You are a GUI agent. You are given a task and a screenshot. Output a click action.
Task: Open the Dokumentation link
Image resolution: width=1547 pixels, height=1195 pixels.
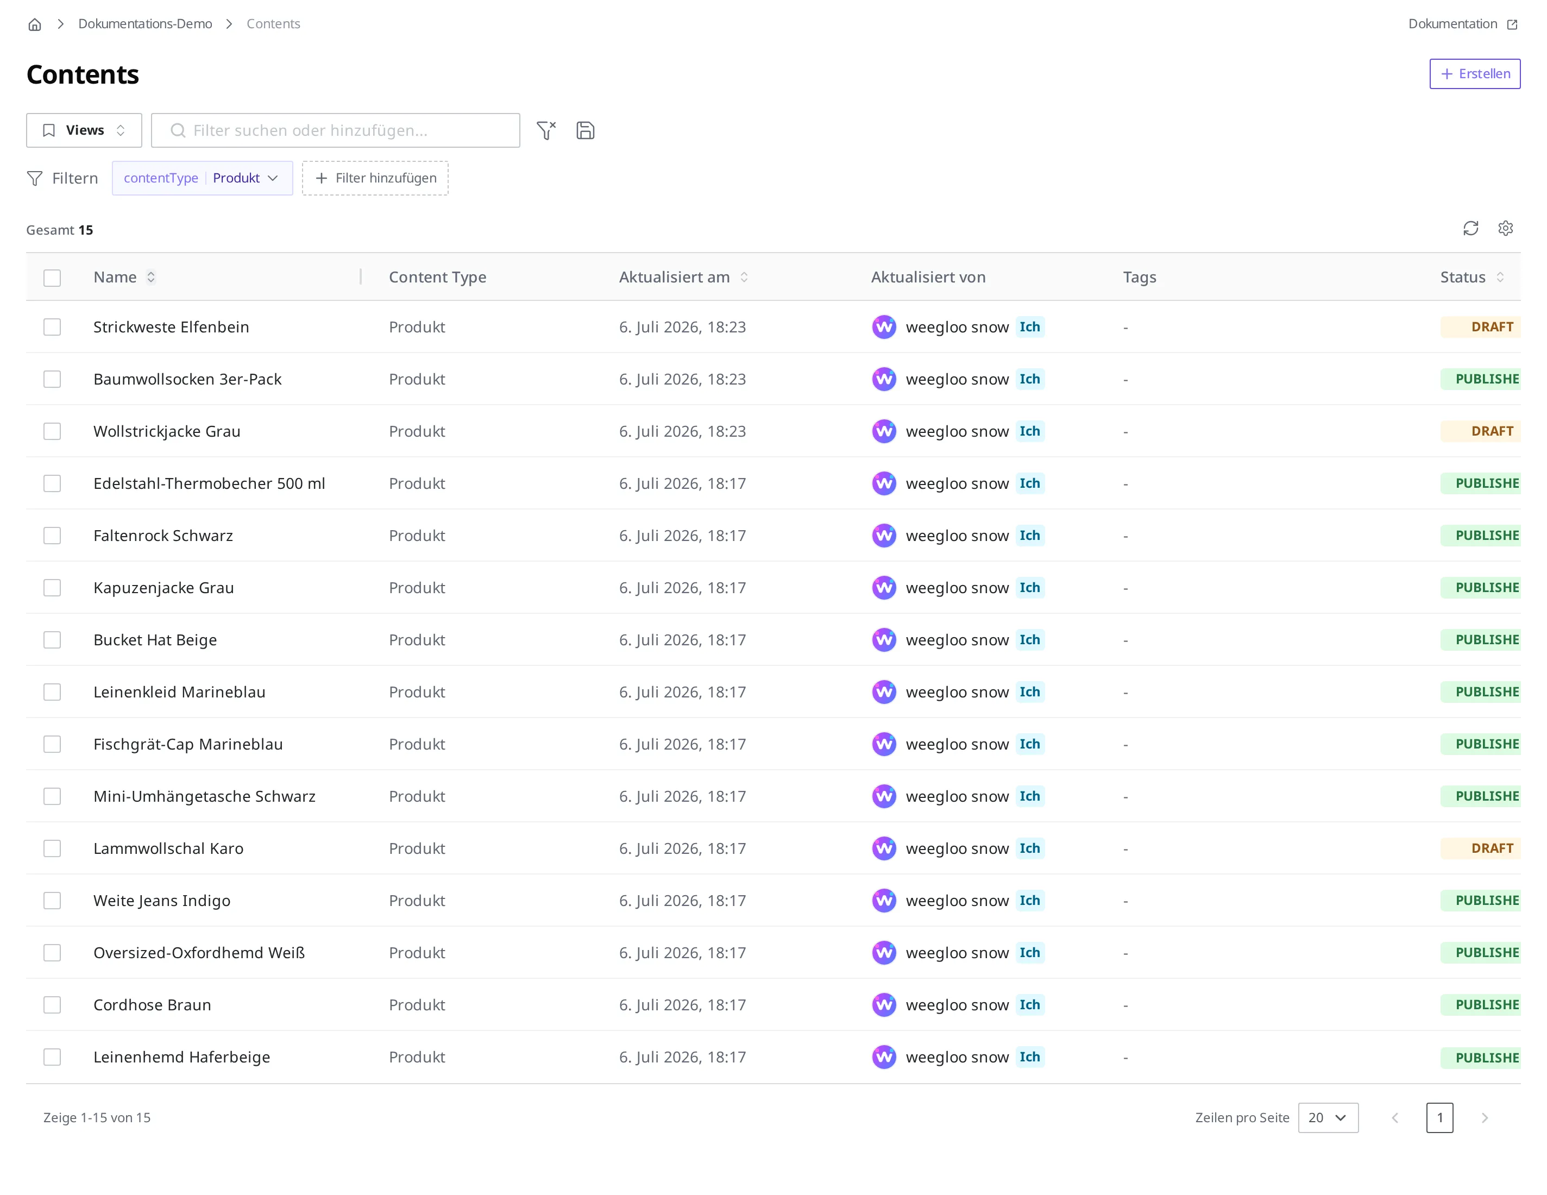coord(1462,24)
